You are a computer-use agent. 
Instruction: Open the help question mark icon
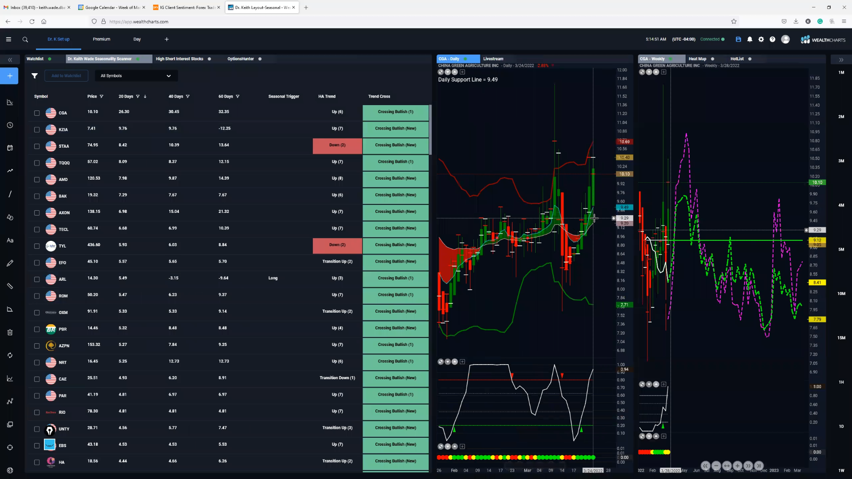773,39
